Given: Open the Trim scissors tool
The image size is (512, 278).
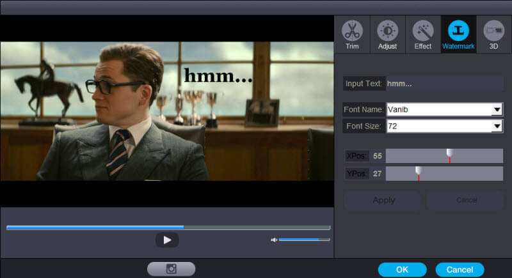Looking at the screenshot, I should point(352,35).
